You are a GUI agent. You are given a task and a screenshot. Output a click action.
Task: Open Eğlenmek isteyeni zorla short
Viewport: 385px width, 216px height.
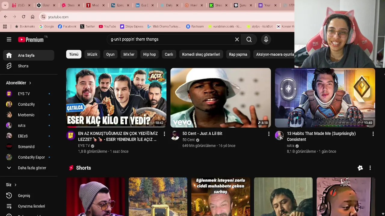click(220, 196)
